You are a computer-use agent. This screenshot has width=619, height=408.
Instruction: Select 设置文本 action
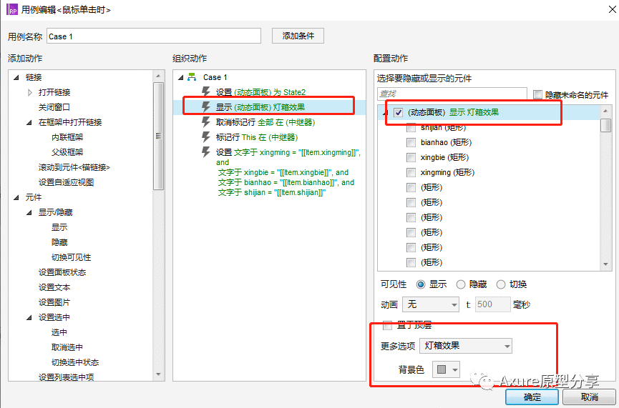[x=54, y=287]
